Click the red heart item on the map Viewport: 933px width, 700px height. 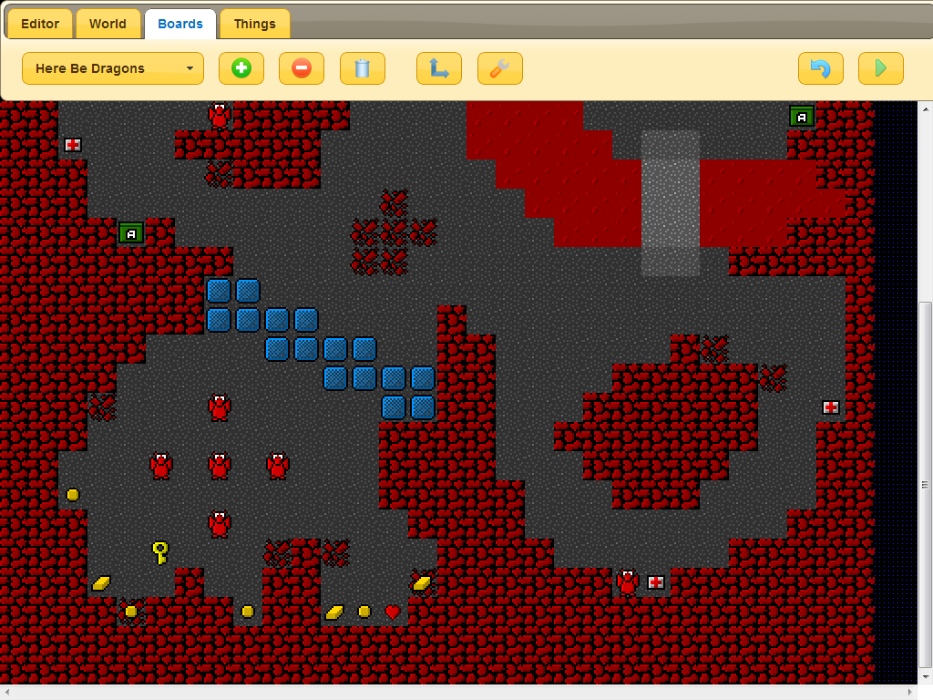click(x=393, y=612)
